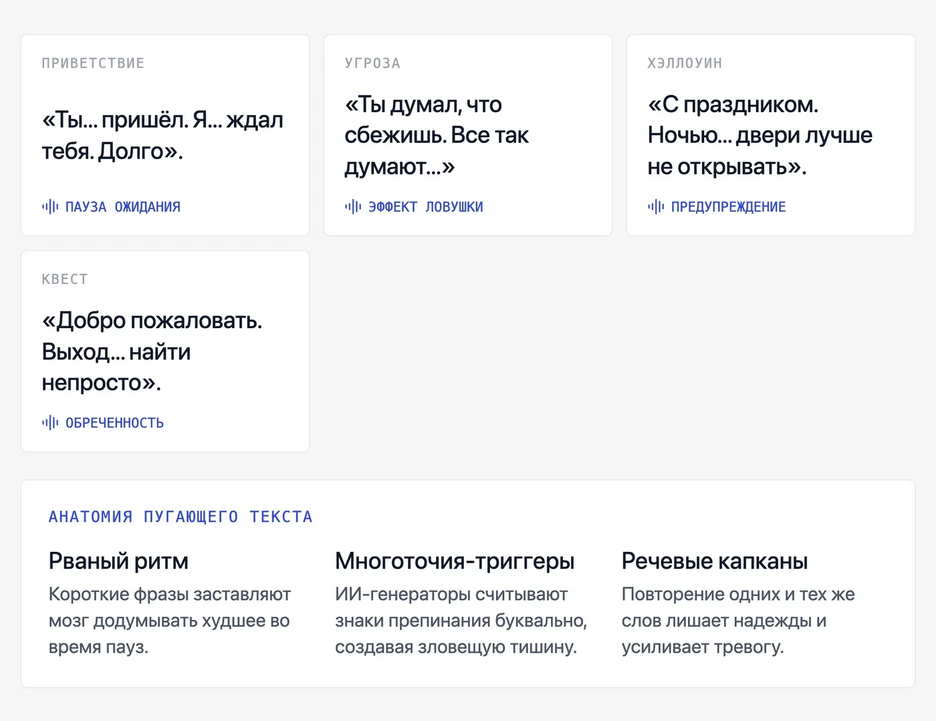Click the УГРОЗА card category label
Viewport: 936px width, 721px height.
click(372, 63)
